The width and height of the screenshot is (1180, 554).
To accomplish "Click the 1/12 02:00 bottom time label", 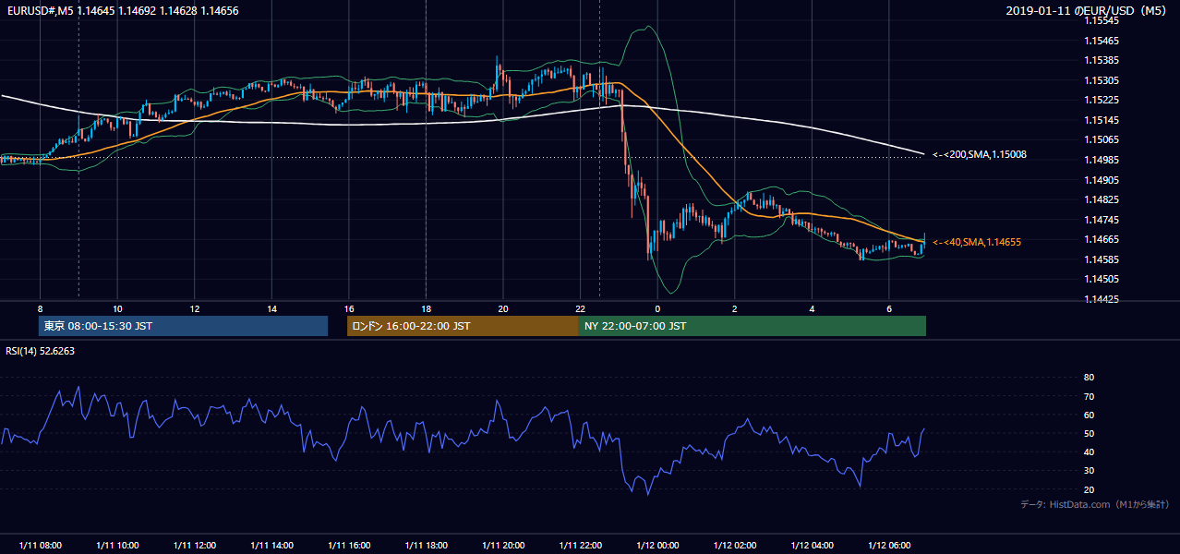I will point(734,545).
